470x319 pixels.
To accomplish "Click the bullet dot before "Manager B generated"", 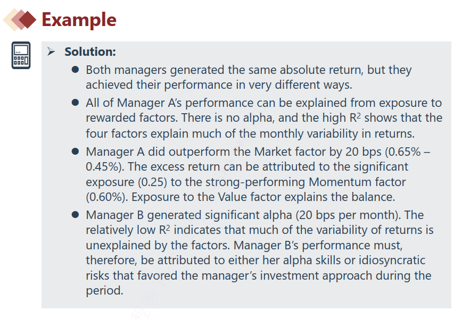I will (76, 215).
